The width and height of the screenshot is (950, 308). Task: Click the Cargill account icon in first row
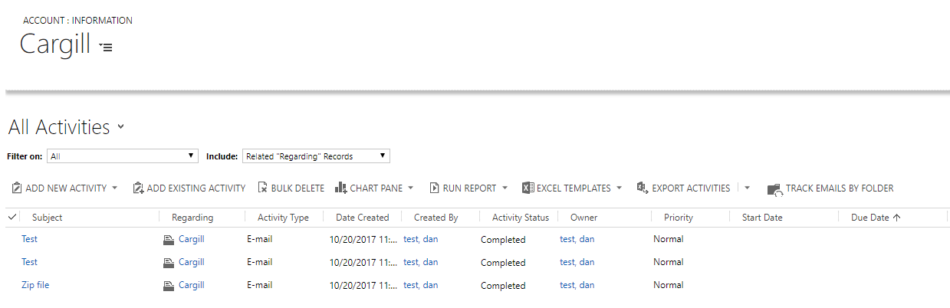[x=169, y=240]
